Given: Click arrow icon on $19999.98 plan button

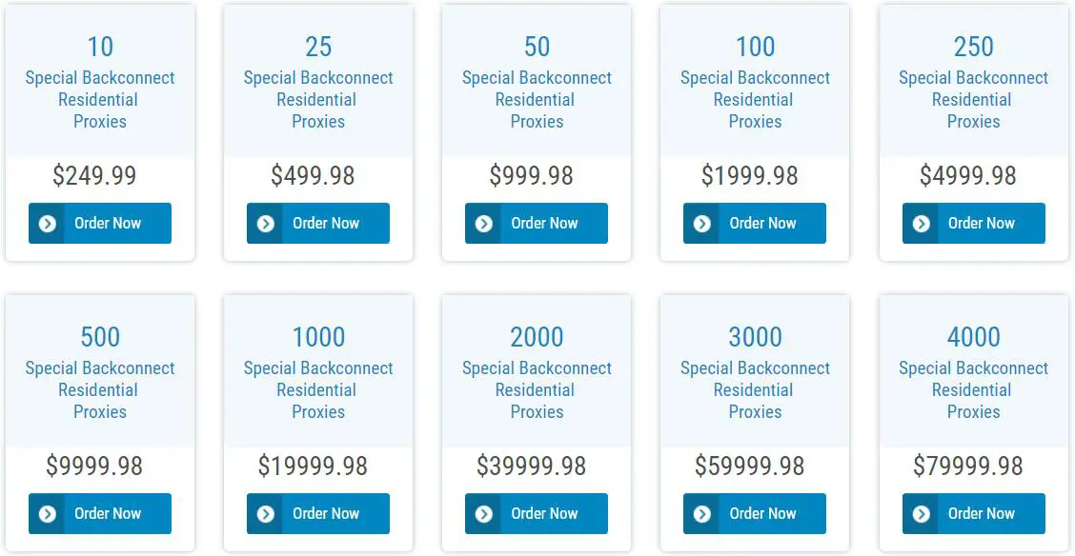Looking at the screenshot, I should tap(265, 514).
